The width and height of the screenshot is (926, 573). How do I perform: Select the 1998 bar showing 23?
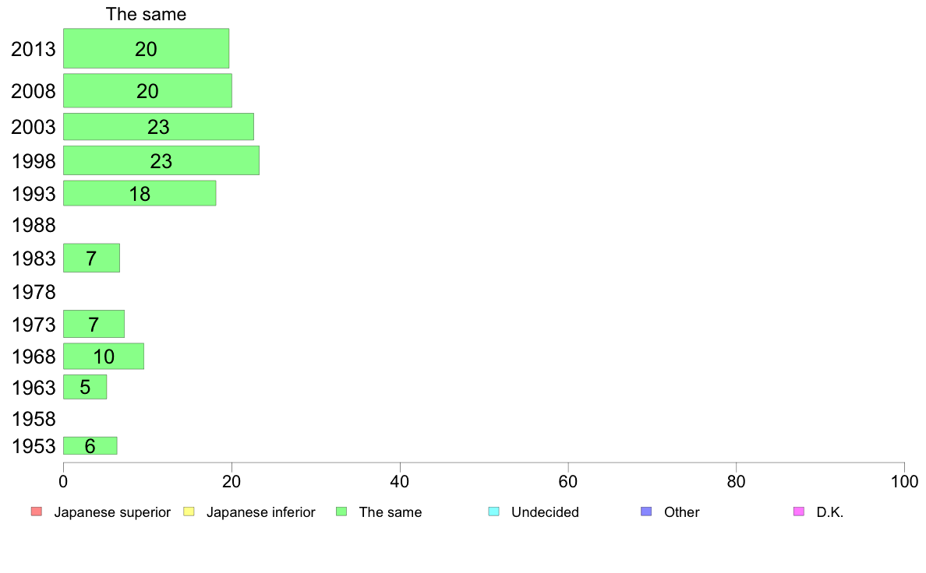click(x=161, y=160)
